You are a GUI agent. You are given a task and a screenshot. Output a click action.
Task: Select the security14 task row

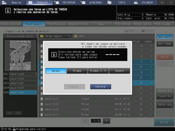click(x=96, y=115)
